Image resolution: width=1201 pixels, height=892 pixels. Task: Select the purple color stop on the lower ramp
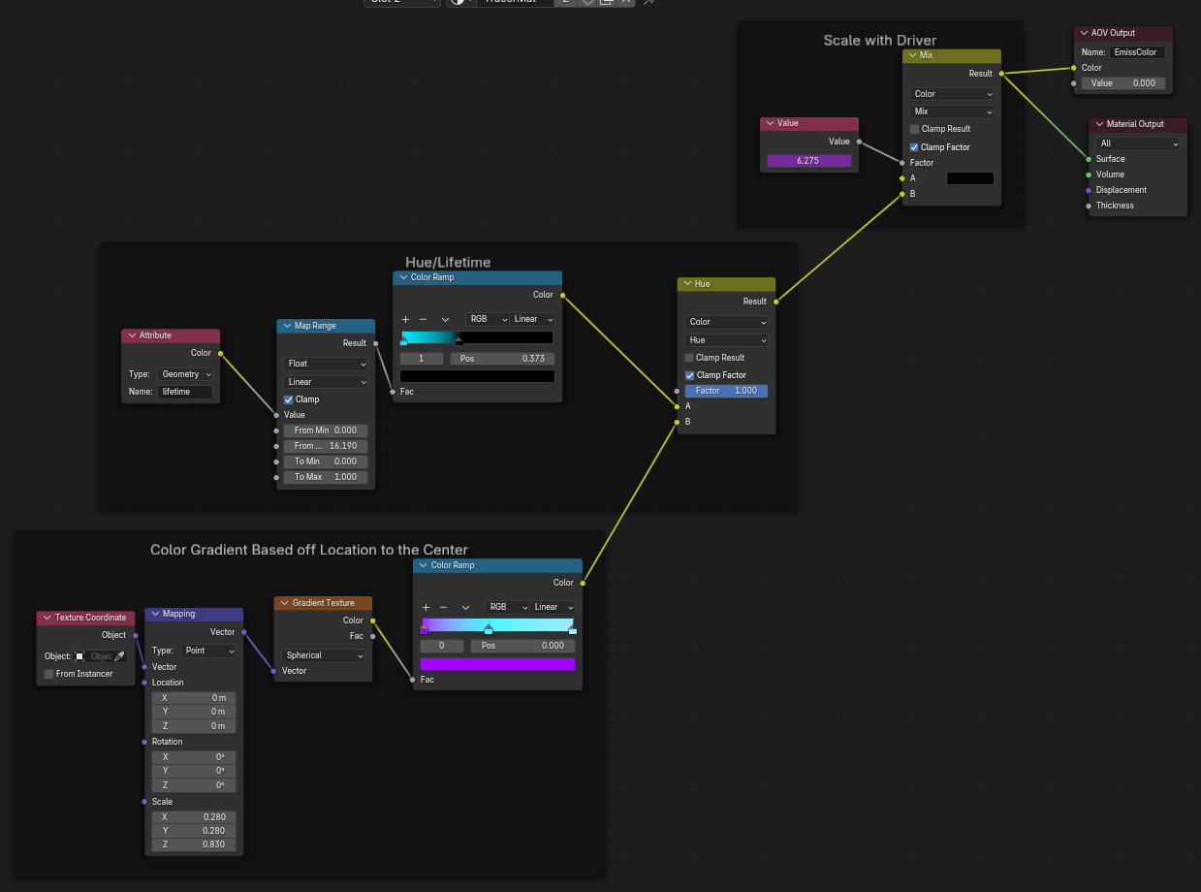(424, 630)
